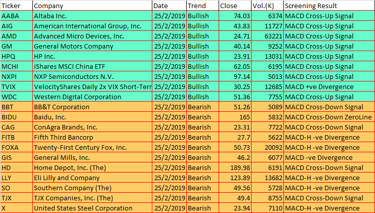Screen dimensions: 375x213
Task: Click the HP Inc. company cell
Action: 92,56
